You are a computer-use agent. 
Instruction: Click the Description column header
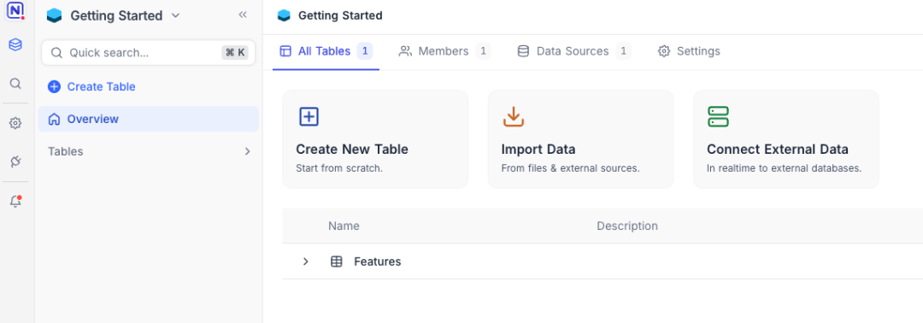[627, 226]
